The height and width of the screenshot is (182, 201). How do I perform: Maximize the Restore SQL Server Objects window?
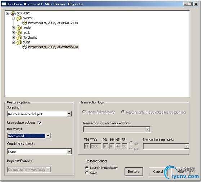click(x=190, y=4)
